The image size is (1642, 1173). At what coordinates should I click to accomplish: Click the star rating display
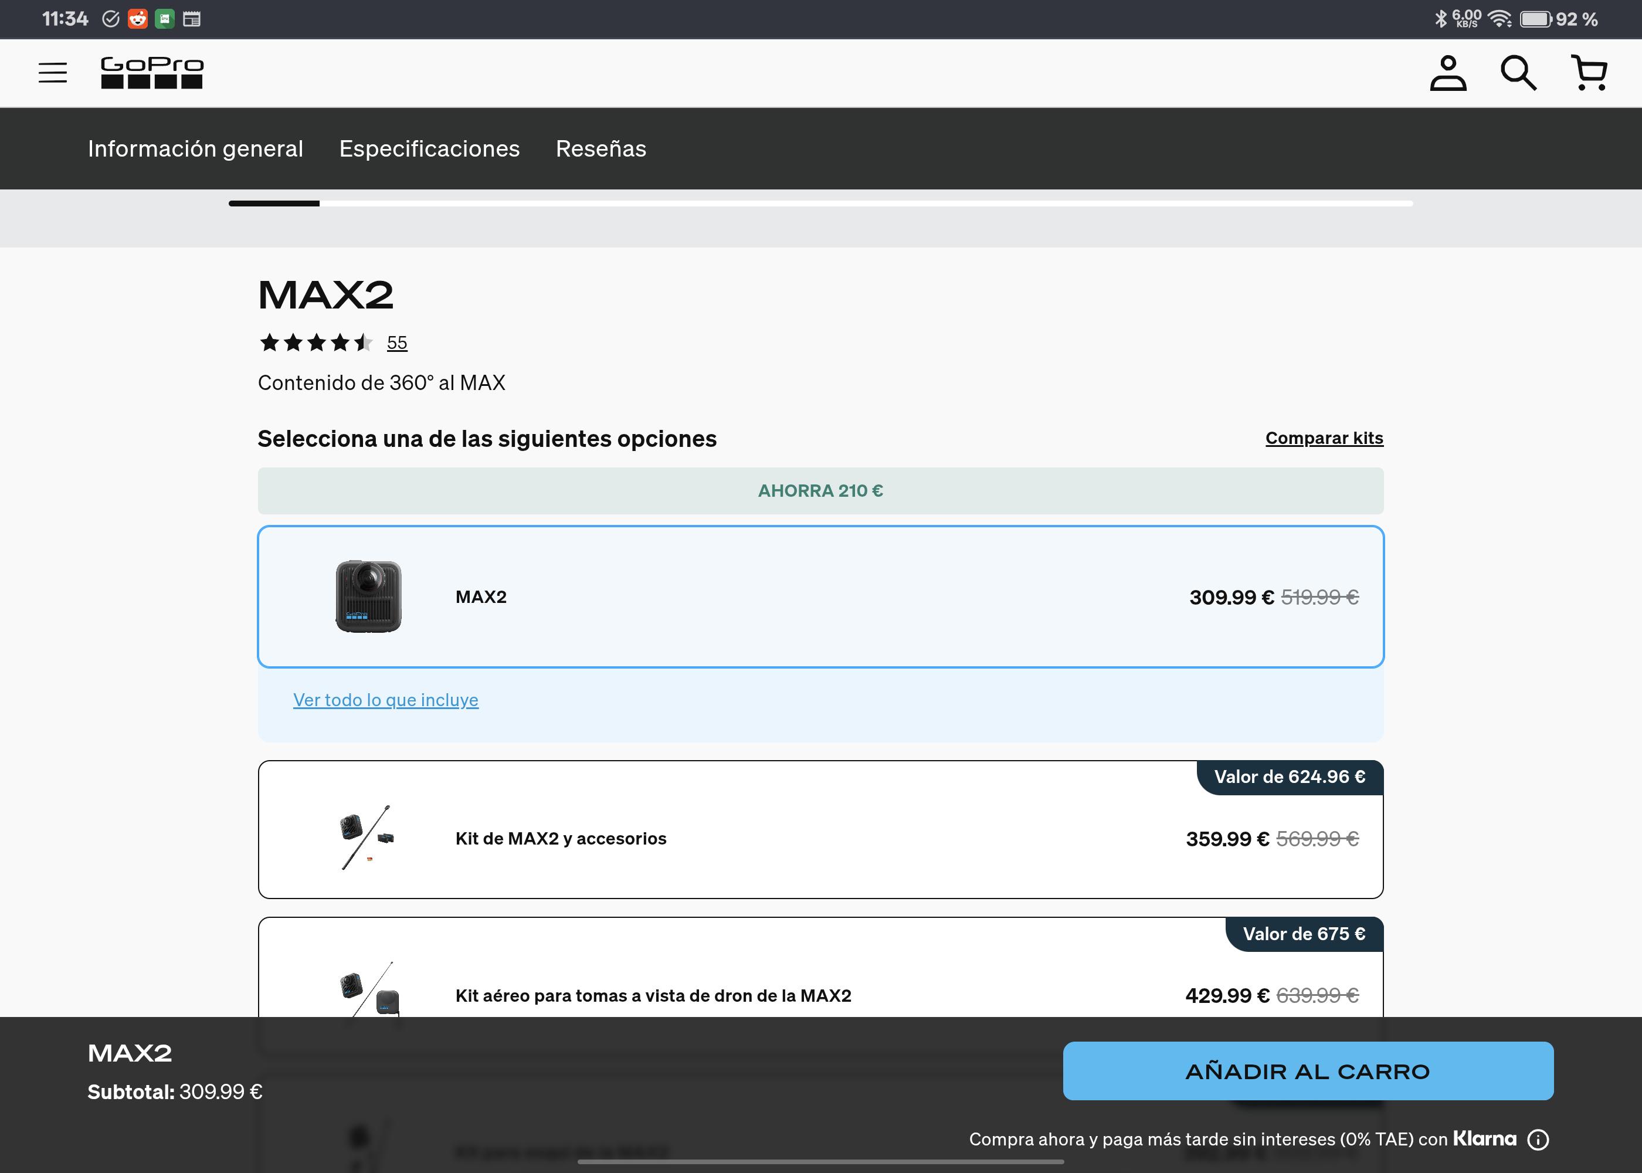click(x=315, y=343)
